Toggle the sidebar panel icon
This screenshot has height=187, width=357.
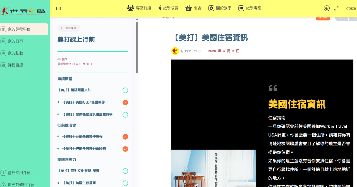(58, 8)
